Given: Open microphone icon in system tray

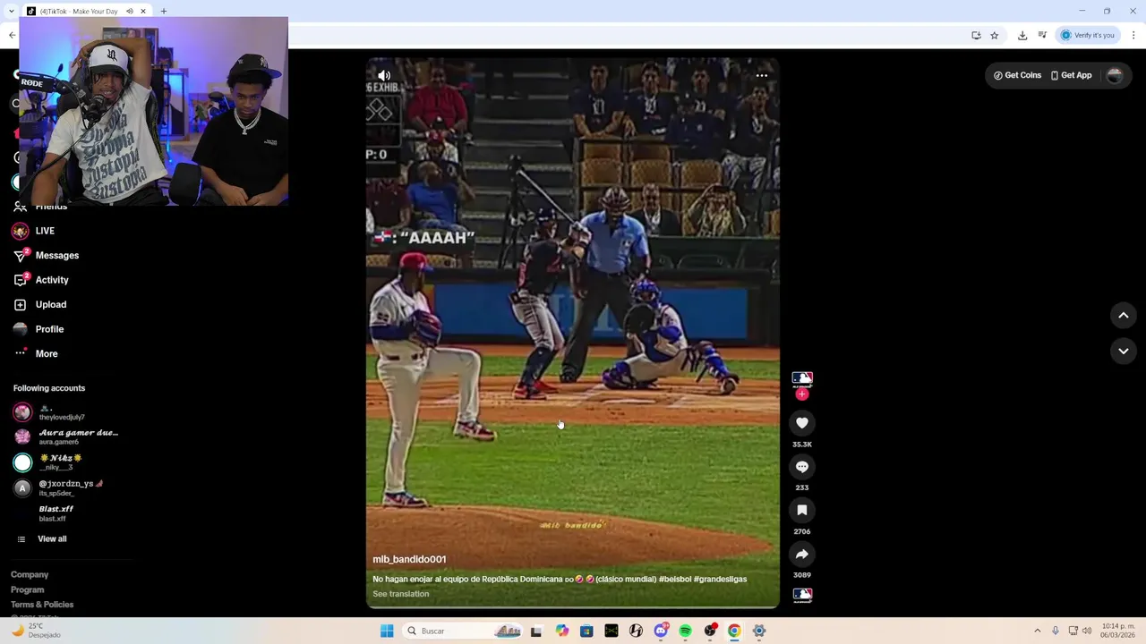Looking at the screenshot, I should [1056, 631].
